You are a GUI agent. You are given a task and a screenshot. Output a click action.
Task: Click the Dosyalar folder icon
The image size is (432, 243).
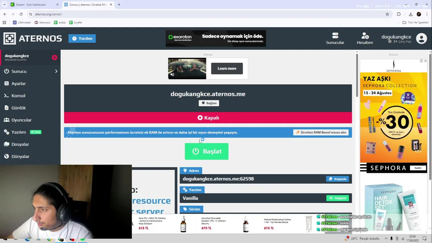[x=6, y=144]
